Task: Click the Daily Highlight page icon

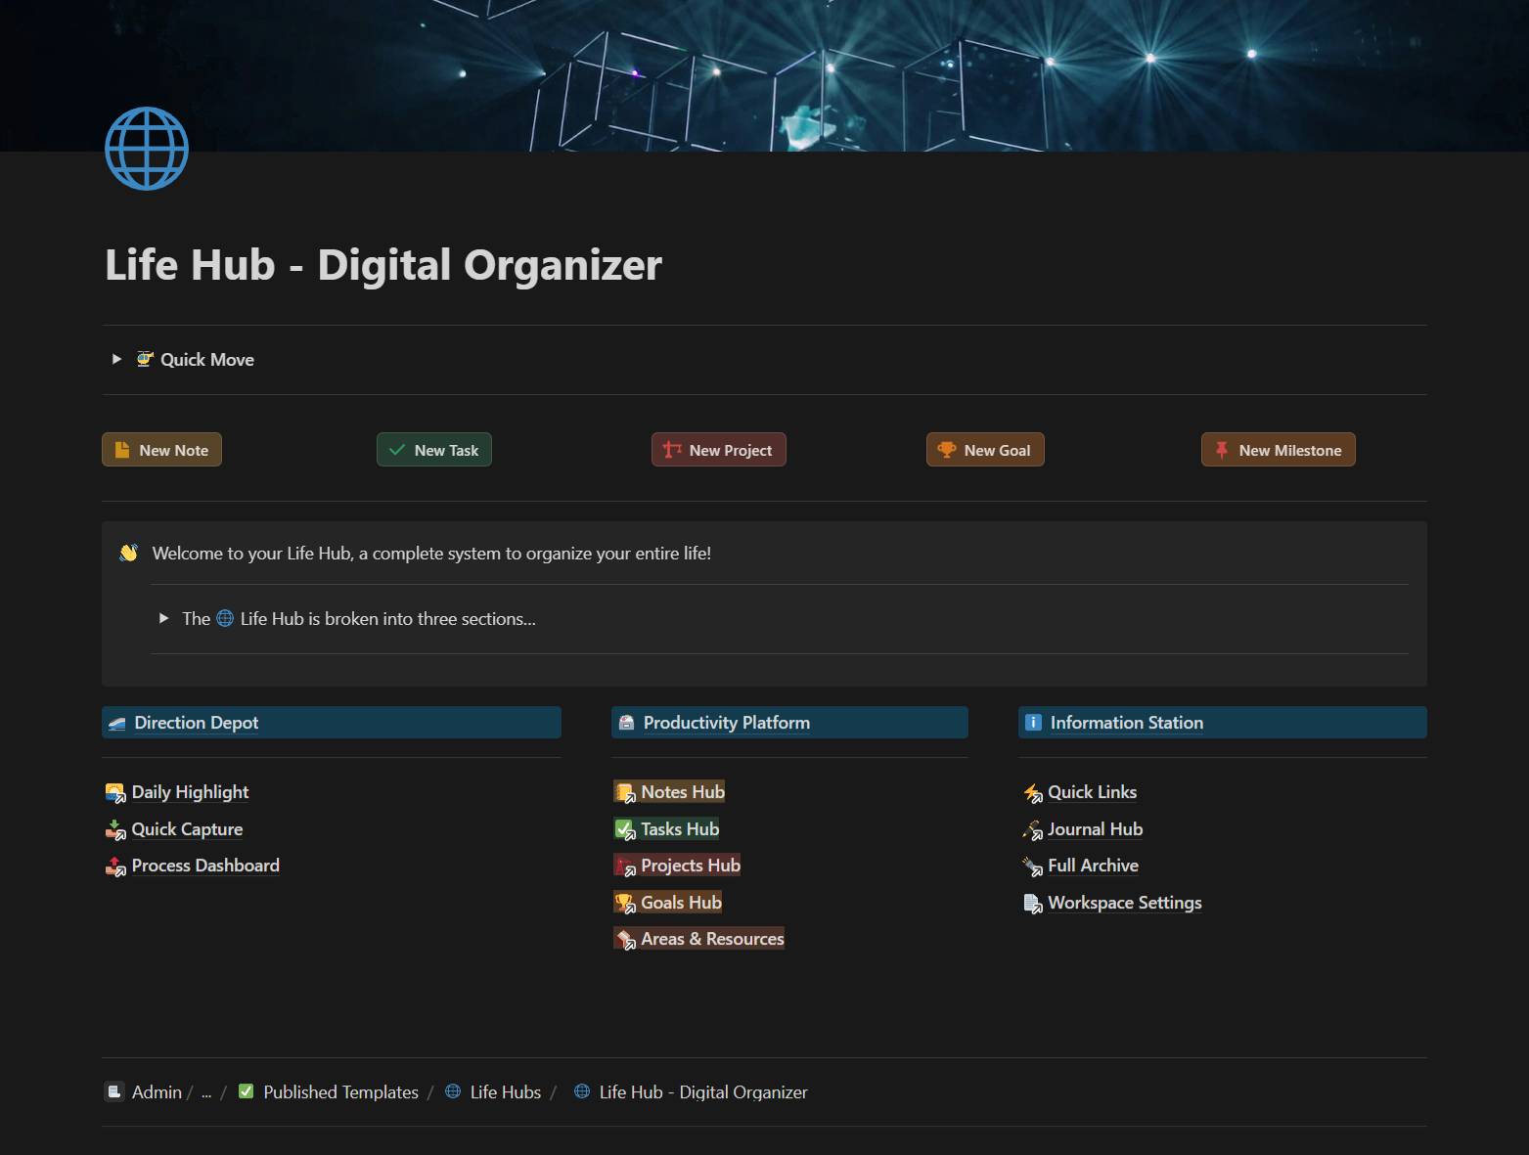Action: click(115, 792)
